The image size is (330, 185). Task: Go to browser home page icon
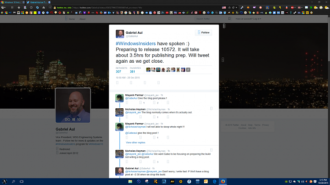(44, 7)
